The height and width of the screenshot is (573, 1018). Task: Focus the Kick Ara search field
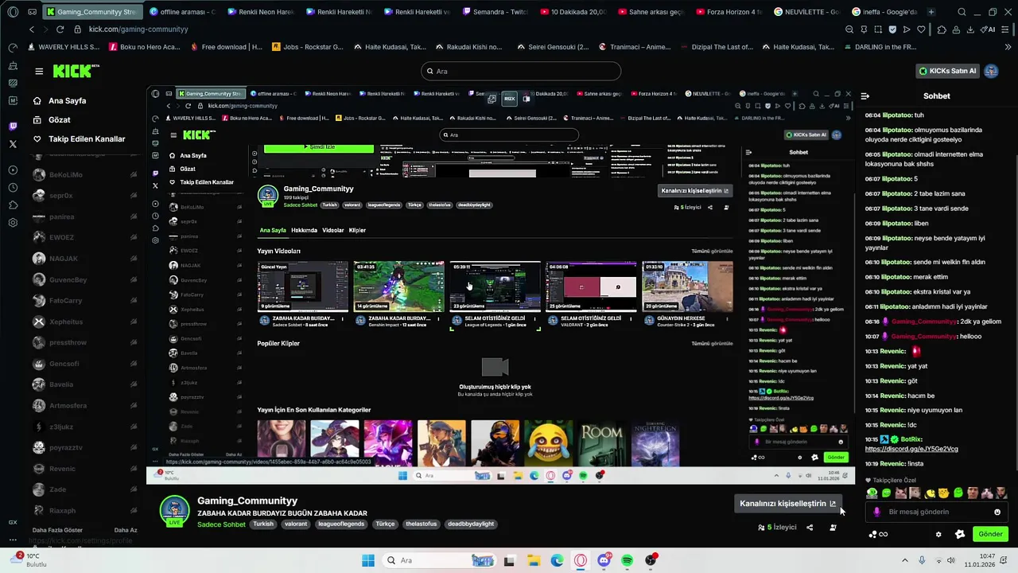point(521,72)
